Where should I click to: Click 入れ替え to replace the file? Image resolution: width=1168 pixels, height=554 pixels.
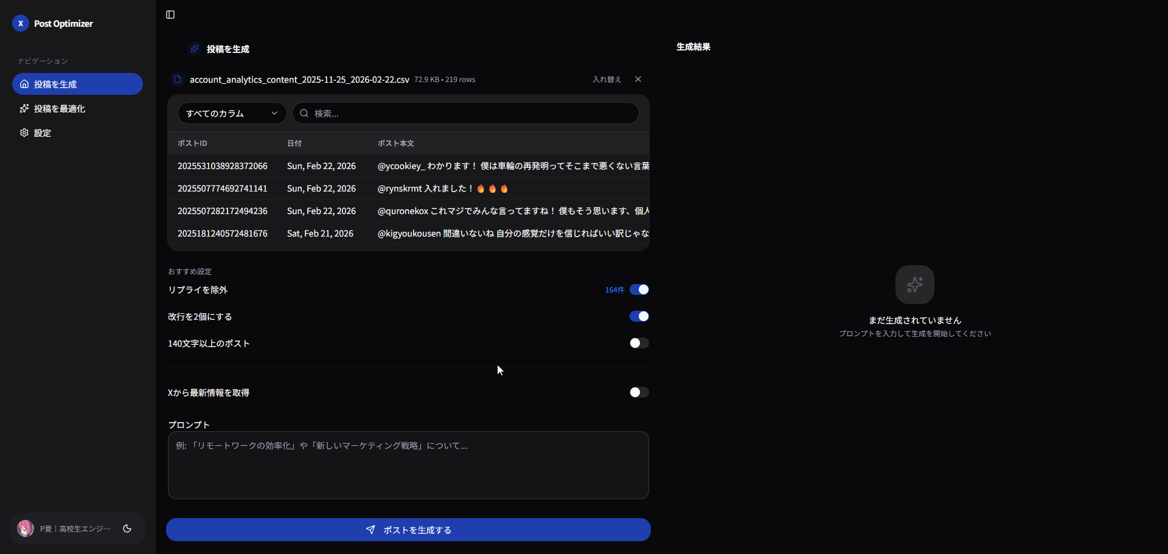point(607,79)
